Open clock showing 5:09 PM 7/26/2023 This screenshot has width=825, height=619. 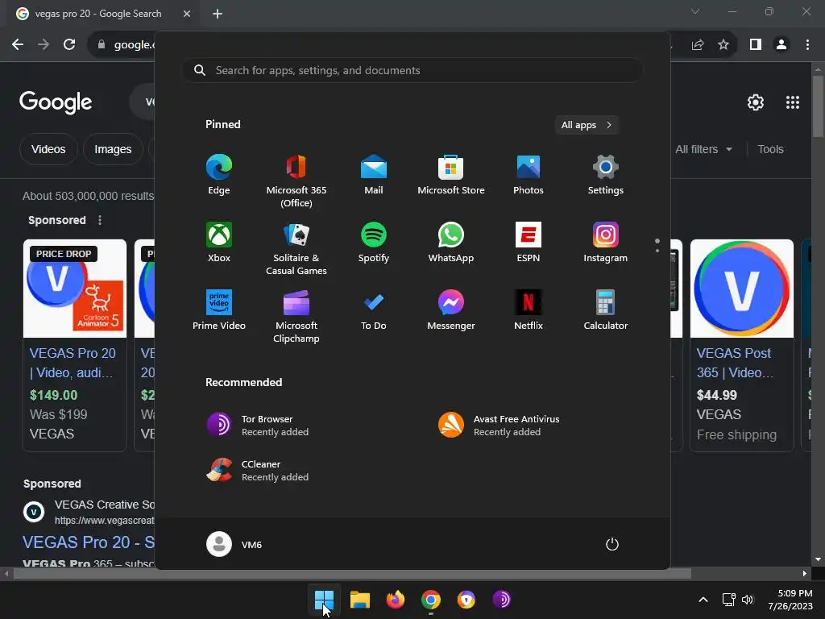(x=790, y=600)
